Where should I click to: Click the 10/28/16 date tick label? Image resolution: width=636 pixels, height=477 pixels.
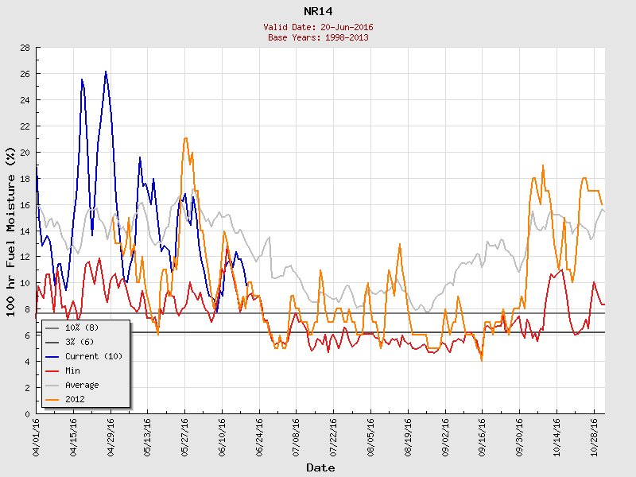[x=595, y=435]
